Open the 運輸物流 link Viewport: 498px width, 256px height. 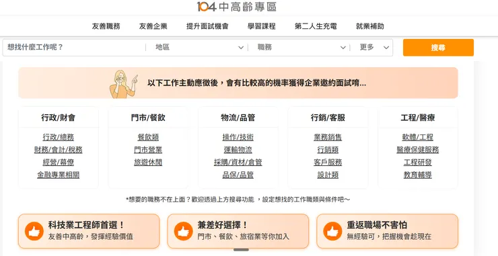(238, 150)
